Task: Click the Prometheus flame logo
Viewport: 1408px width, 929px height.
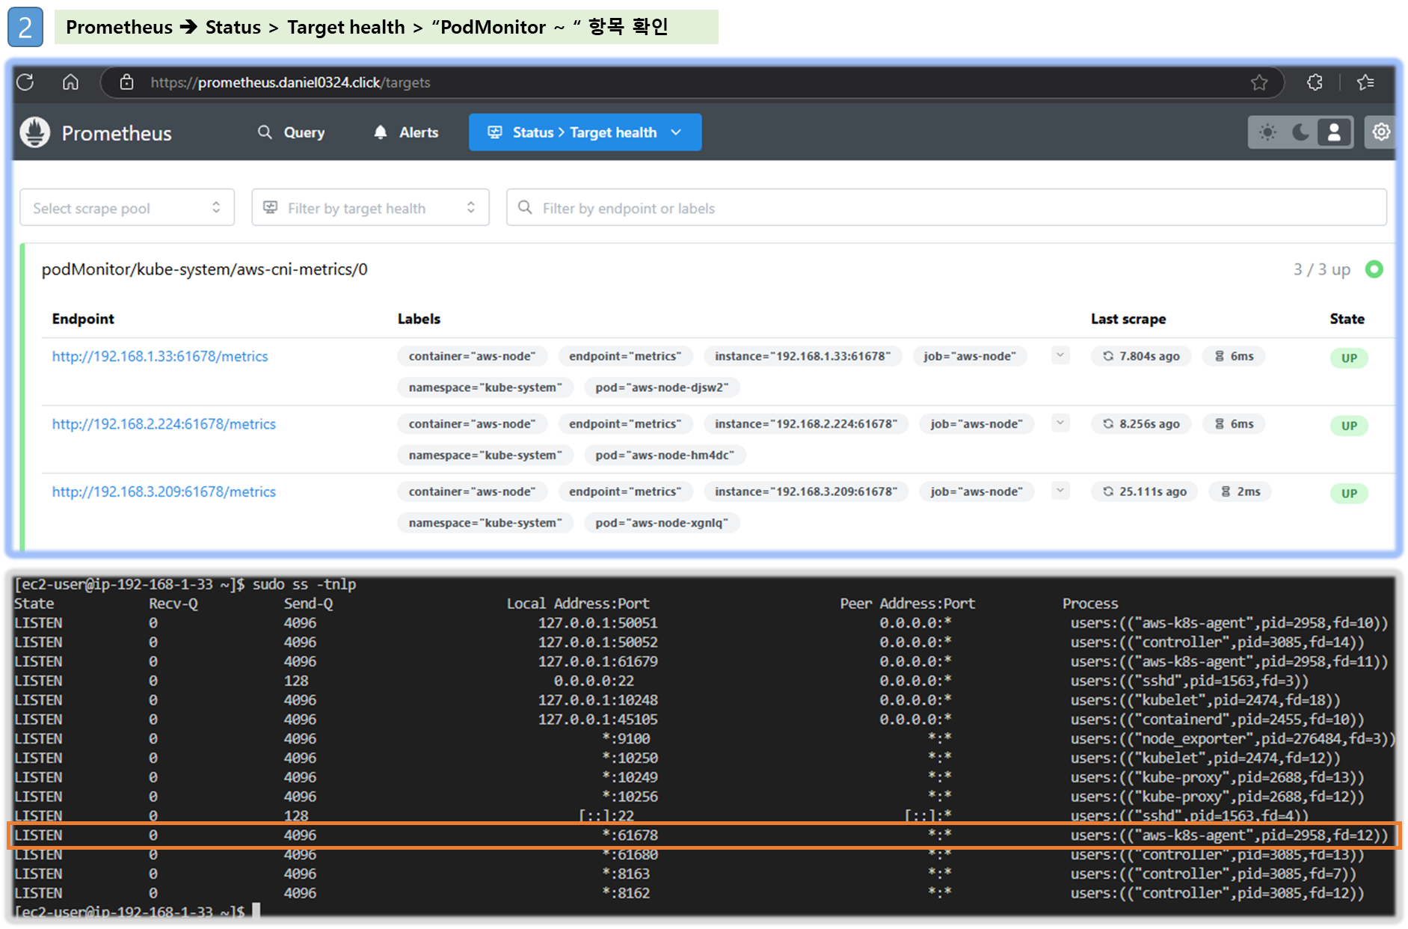Action: click(x=34, y=132)
